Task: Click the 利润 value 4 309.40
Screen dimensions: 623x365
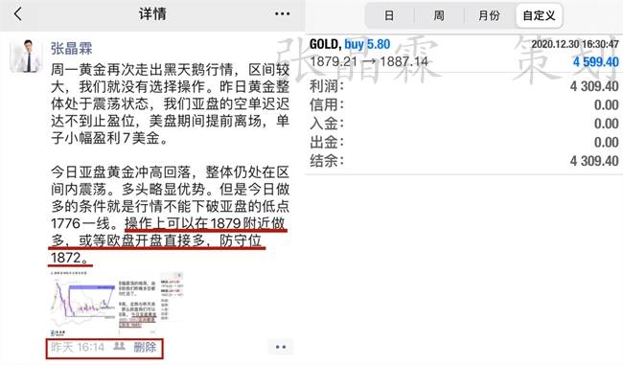Action: click(x=594, y=86)
